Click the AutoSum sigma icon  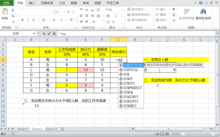click(174, 9)
